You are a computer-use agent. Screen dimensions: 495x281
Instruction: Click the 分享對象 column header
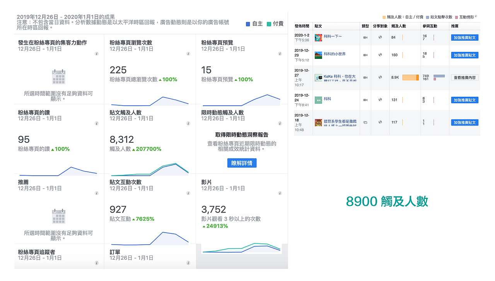380,26
